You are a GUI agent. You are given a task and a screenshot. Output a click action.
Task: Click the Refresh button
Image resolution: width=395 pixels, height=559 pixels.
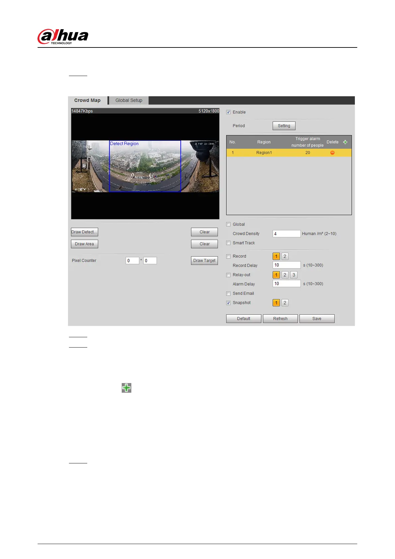coord(280,319)
